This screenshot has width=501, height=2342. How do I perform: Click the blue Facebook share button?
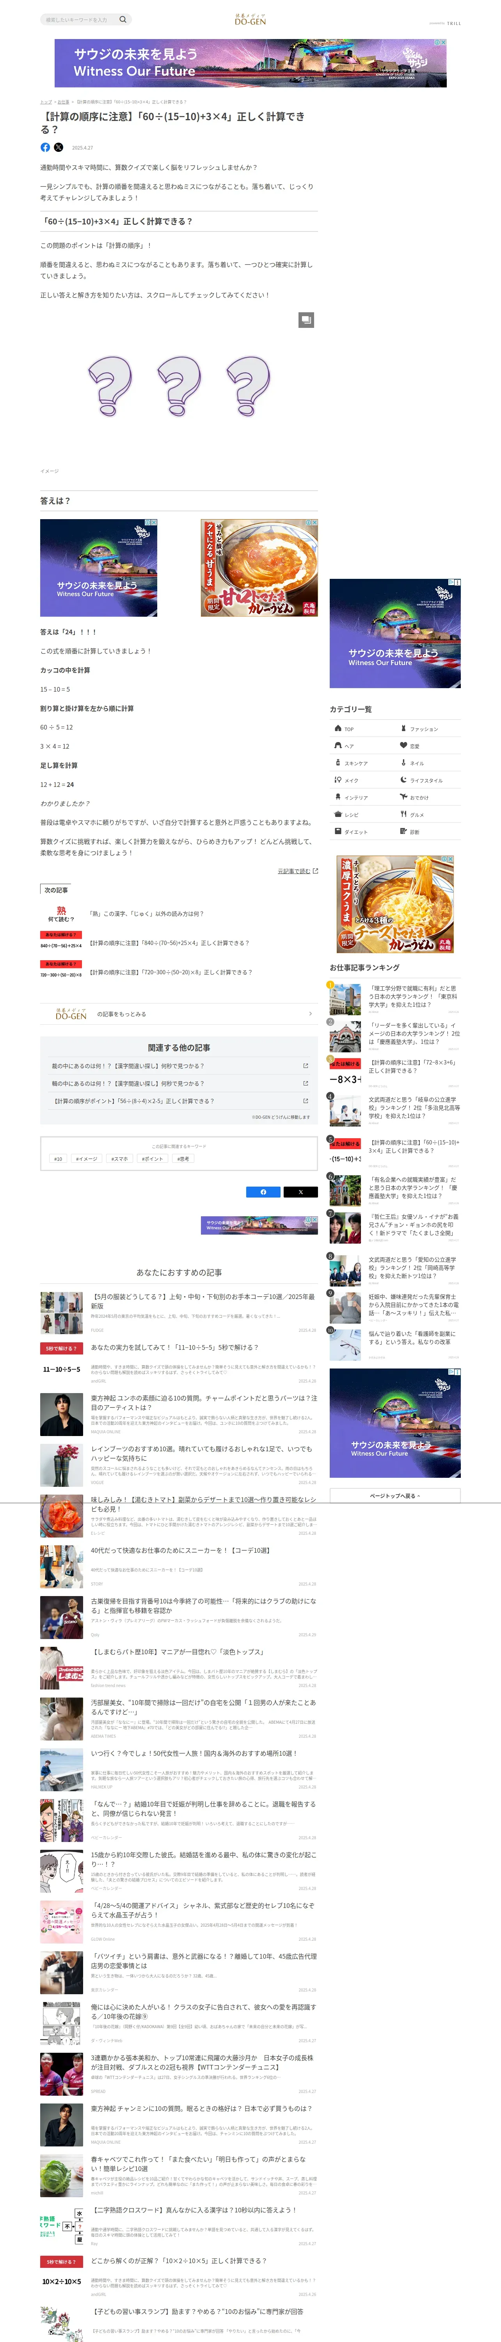point(264,1192)
